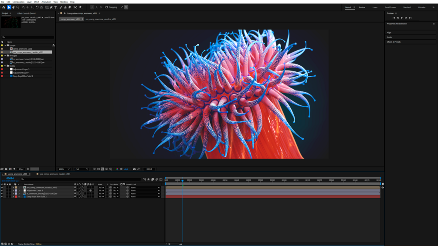Open the Animation menu
This screenshot has height=246, width=438.
[x=46, y=2]
